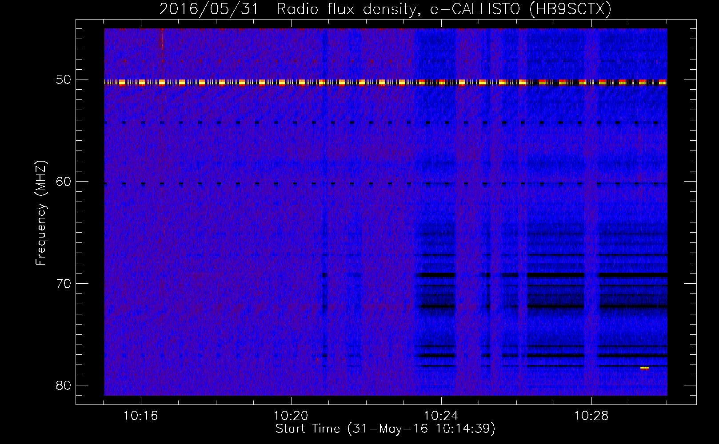Click the small yellow burst near 78 MHz
The image size is (719, 444).
[645, 368]
